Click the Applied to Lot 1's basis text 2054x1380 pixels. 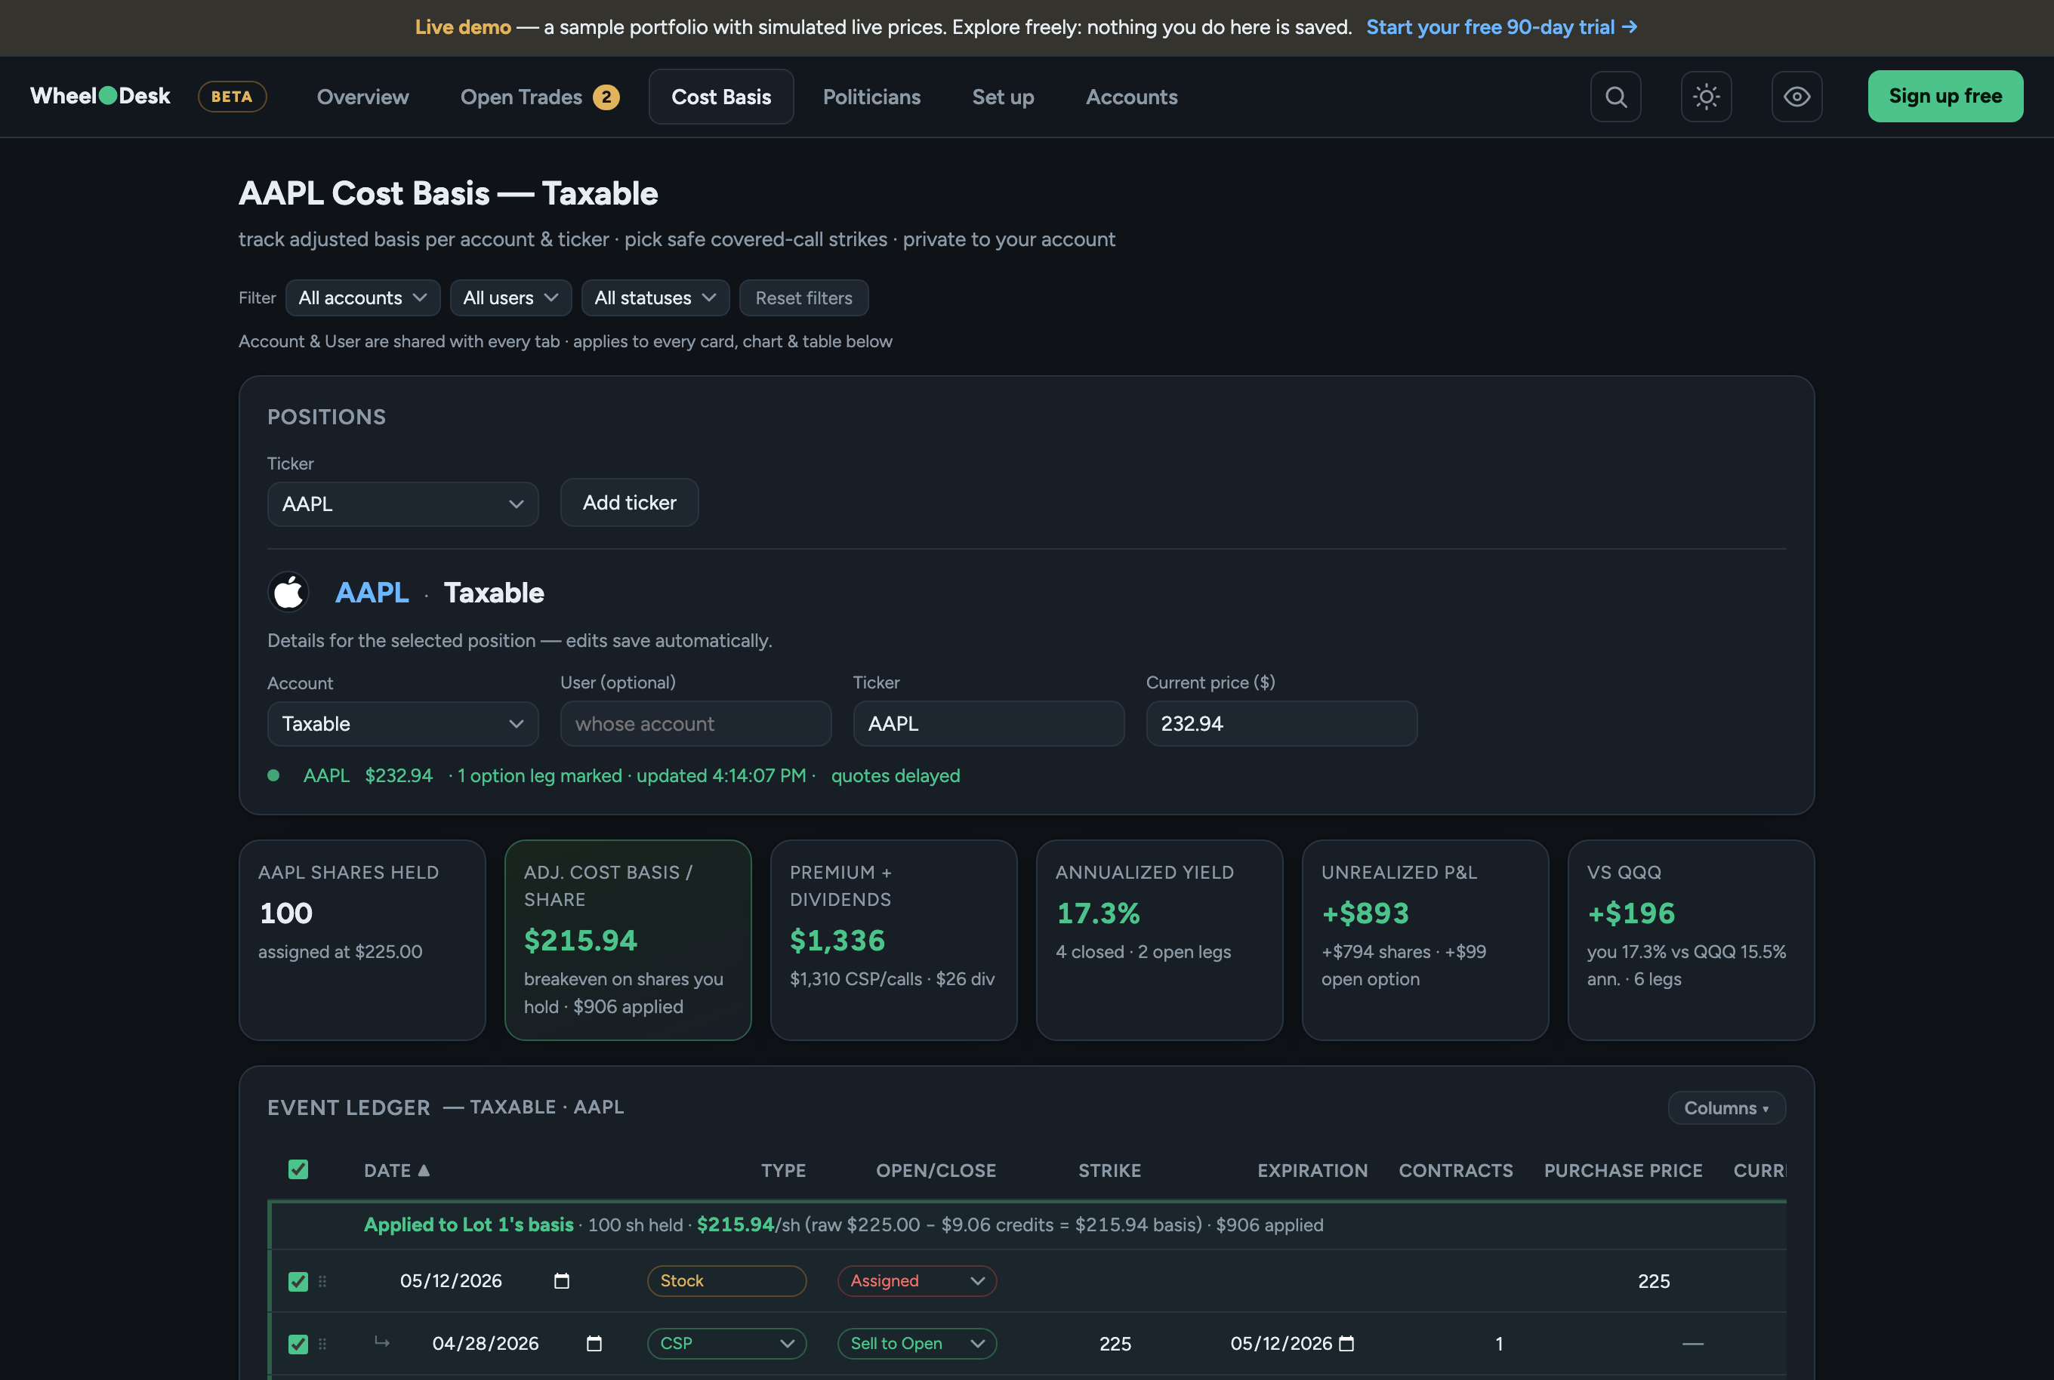point(468,1225)
